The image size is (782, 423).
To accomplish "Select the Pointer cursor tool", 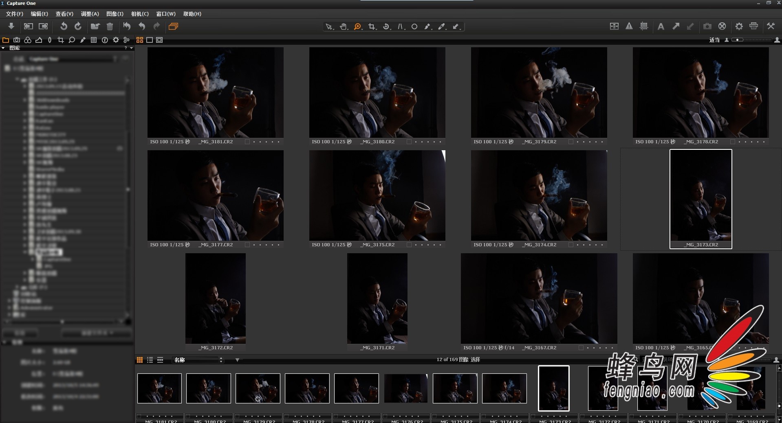I will 328,26.
